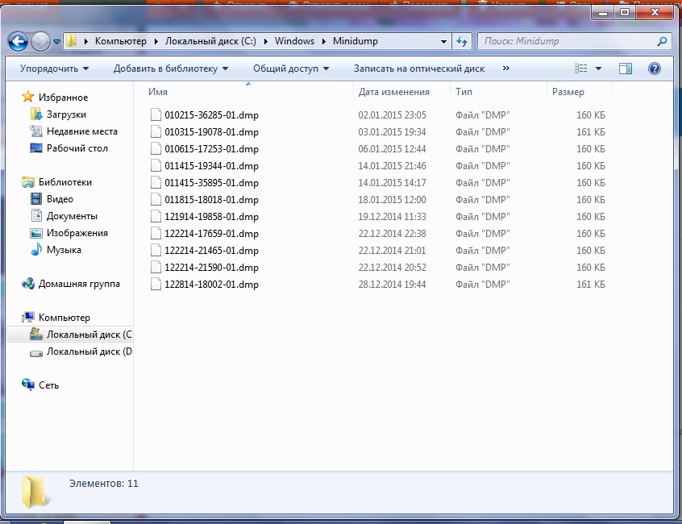
Task: Click the Minidump crumb in address bar
Action: [356, 41]
